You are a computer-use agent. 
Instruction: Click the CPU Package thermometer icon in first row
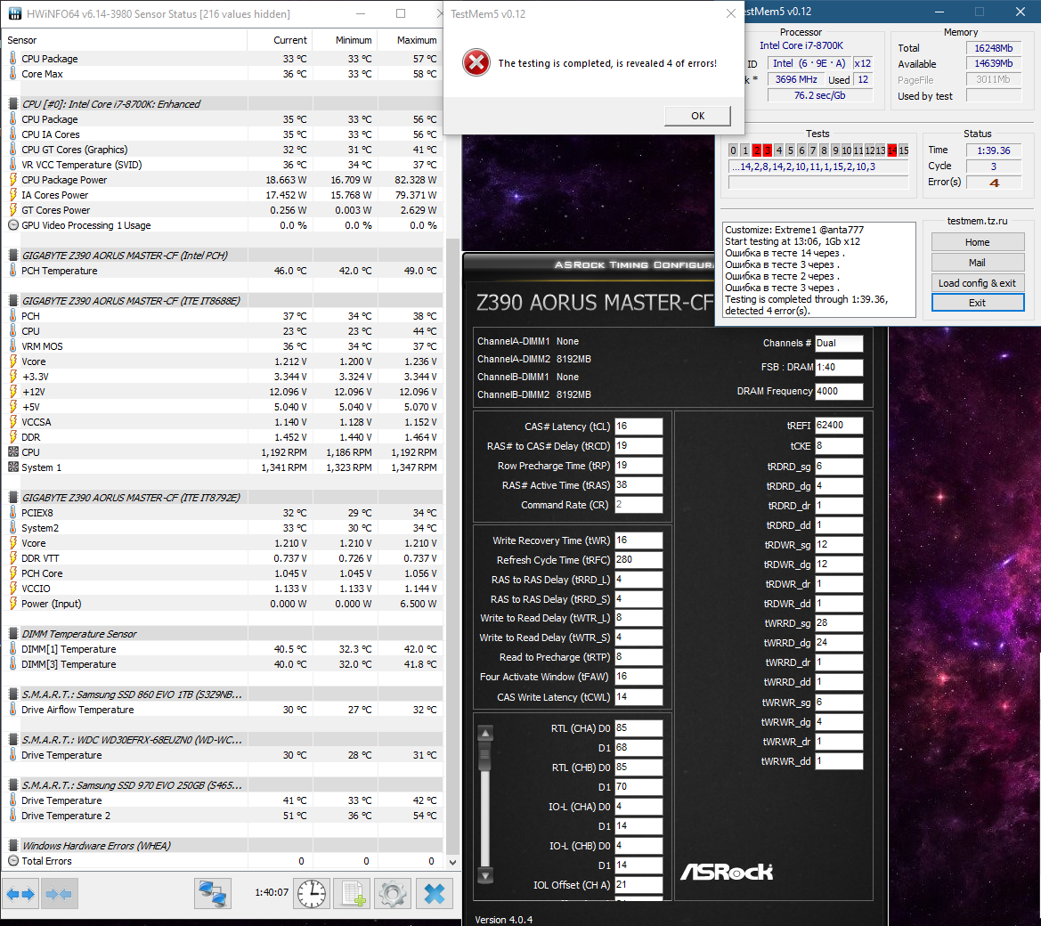[x=12, y=59]
